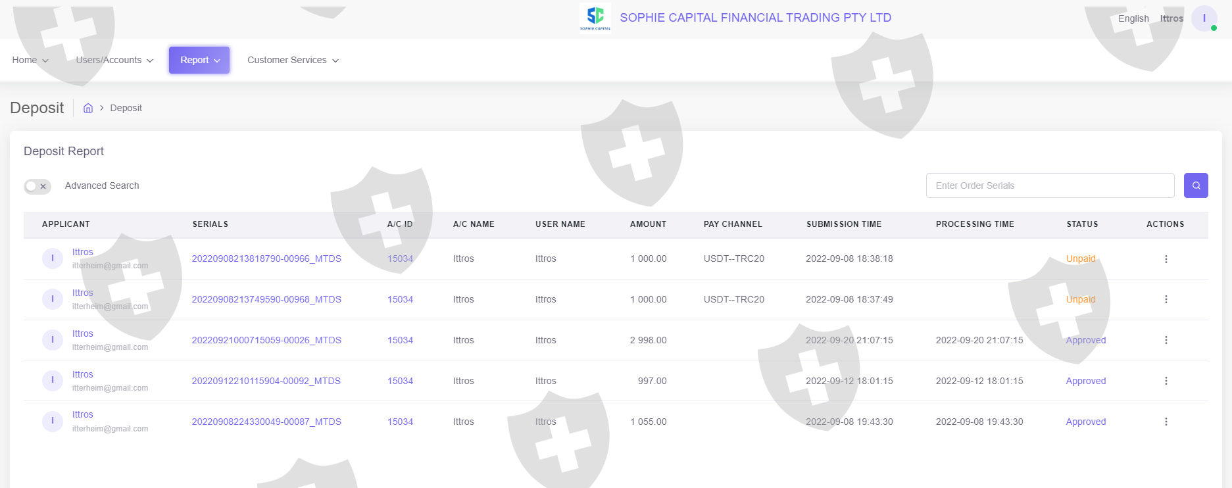
Task: Click the Unpaid status for the 18:38:18 deposit
Action: [x=1081, y=258]
